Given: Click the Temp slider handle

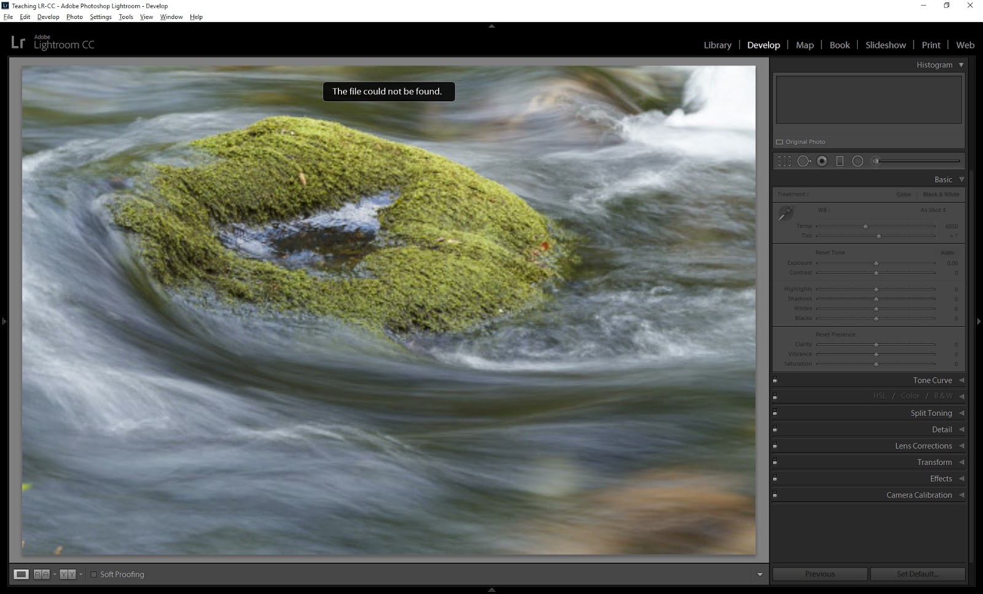Looking at the screenshot, I should tap(866, 226).
